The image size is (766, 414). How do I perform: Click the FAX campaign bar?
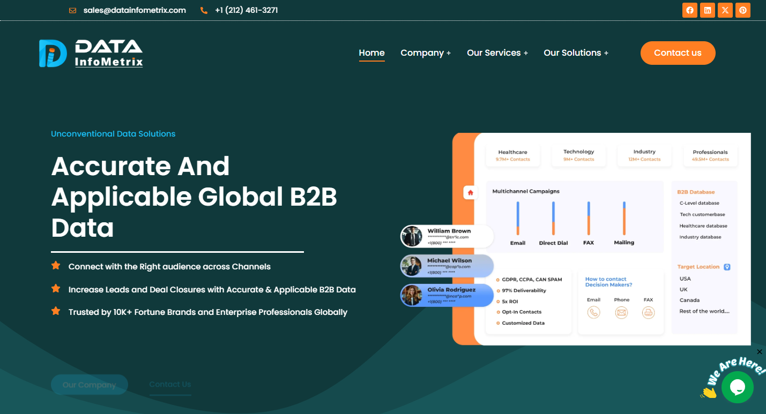(589, 218)
